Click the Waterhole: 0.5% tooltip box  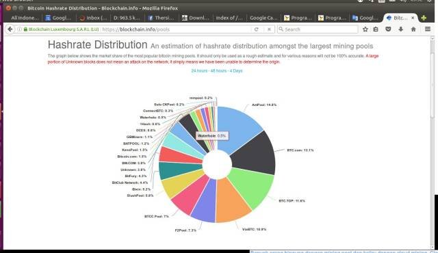coord(212,136)
